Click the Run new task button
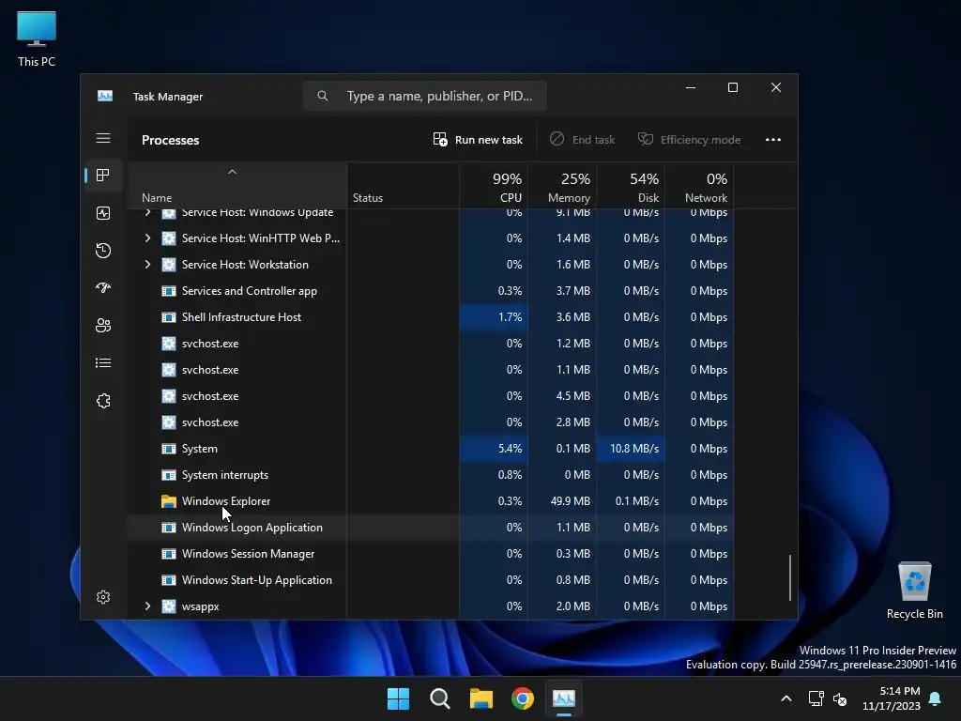 click(478, 140)
